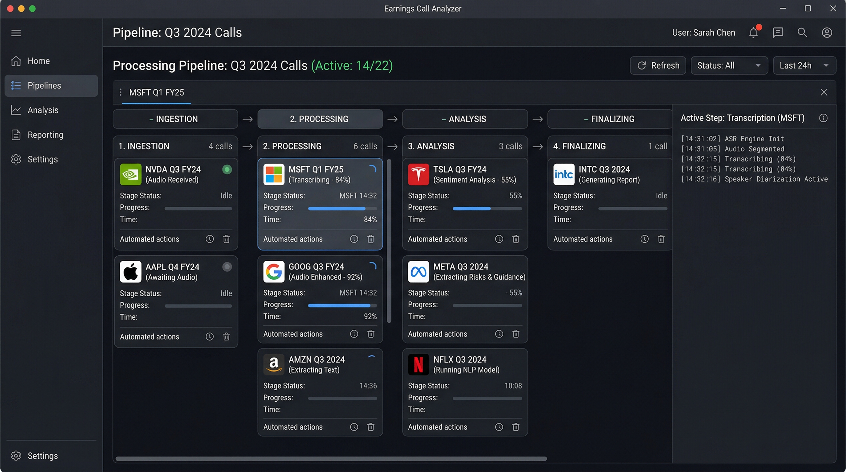846x472 pixels.
Task: Refresh the processing pipeline
Action: 658,65
